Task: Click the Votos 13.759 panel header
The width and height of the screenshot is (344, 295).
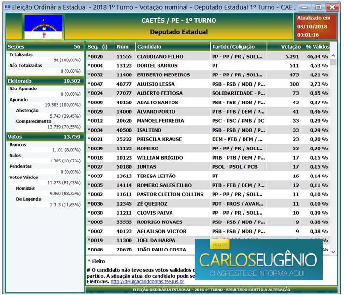Action: [x=45, y=137]
